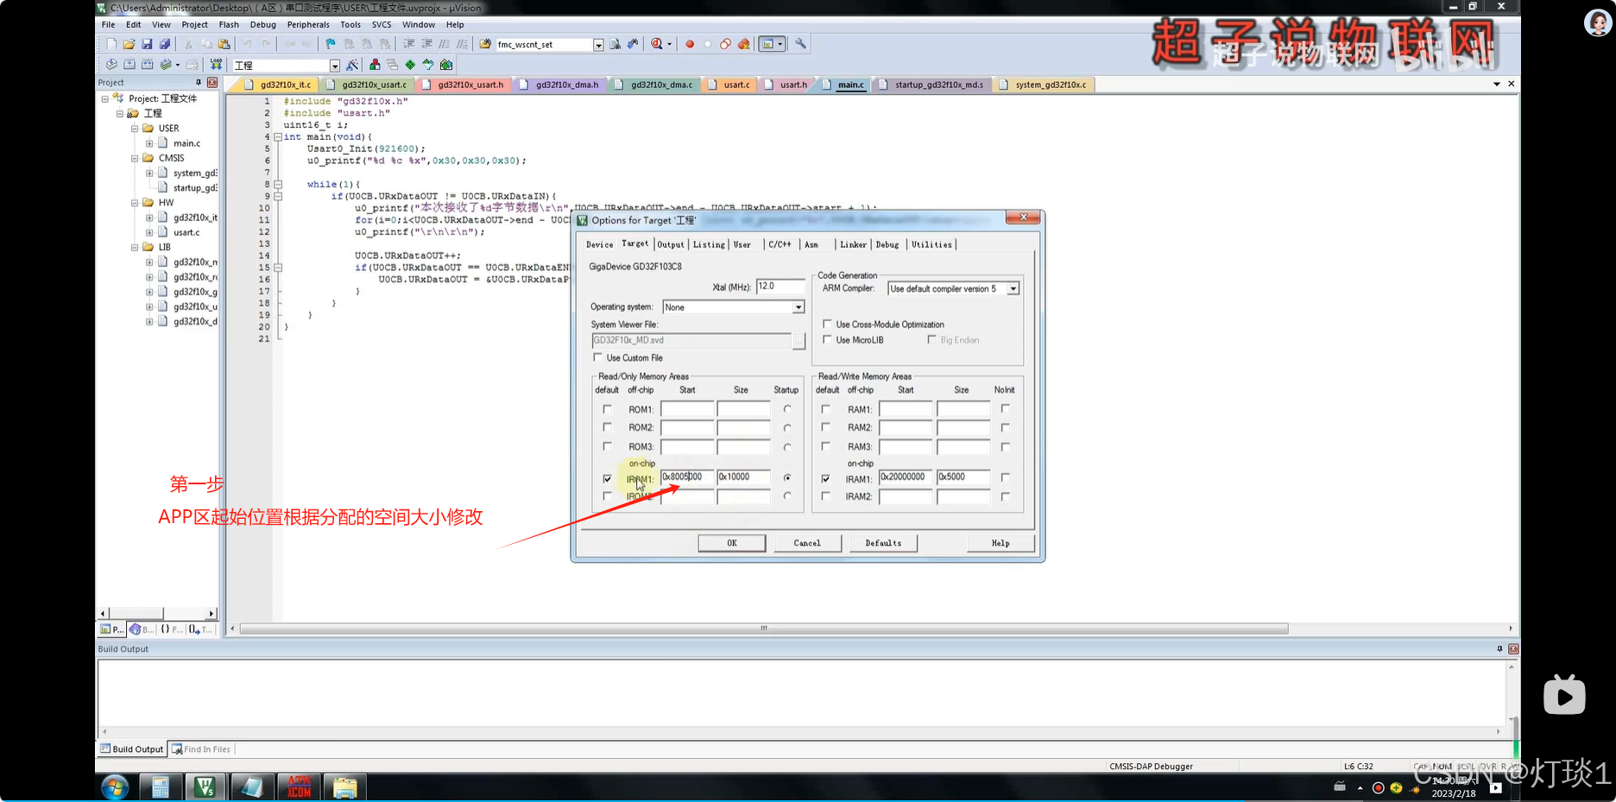The image size is (1616, 802).
Task: Select the IROM1 Startup radio button
Action: coord(787,478)
